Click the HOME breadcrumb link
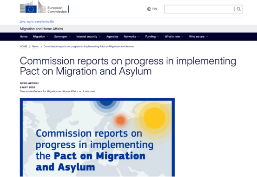This screenshot has height=177, width=257. tap(23, 47)
